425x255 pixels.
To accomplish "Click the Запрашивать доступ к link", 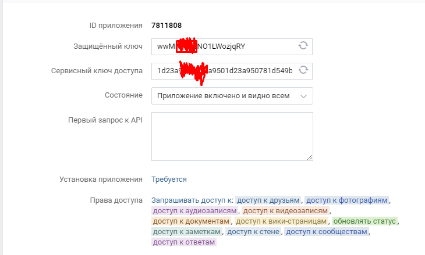I will click(x=192, y=200).
